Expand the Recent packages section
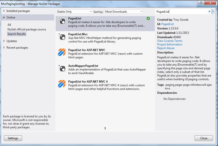218x146 pixels. point(4,48)
